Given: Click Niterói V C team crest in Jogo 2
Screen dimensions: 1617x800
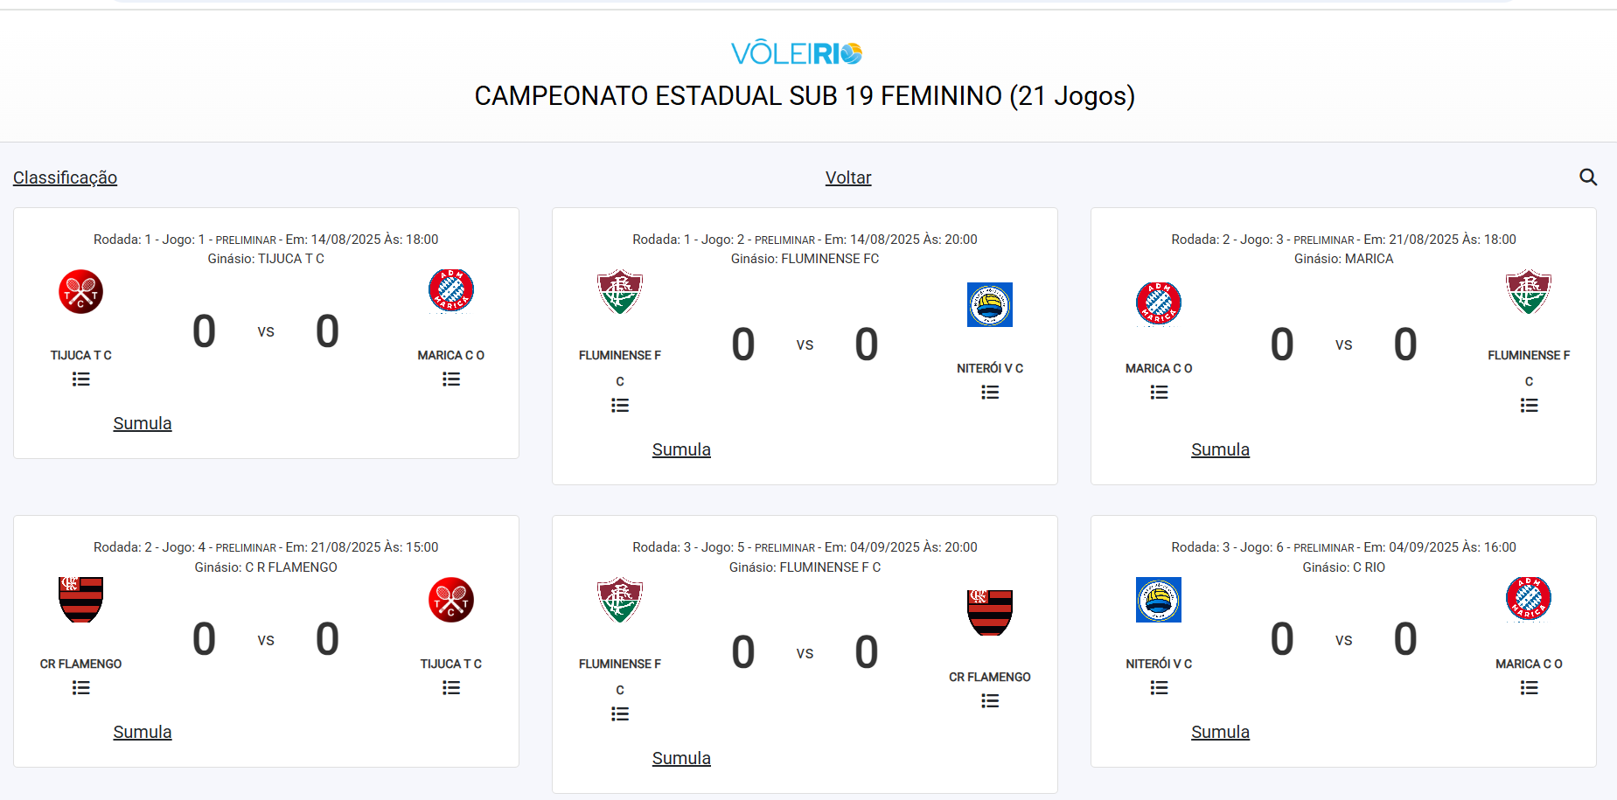Looking at the screenshot, I should pyautogui.click(x=990, y=304).
